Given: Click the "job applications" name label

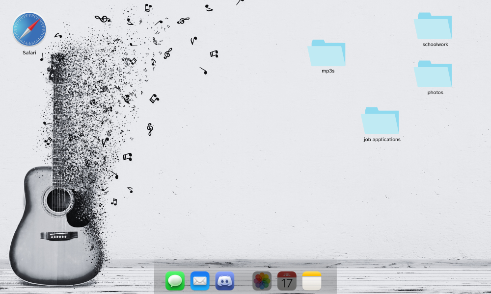Looking at the screenshot, I should click(382, 140).
